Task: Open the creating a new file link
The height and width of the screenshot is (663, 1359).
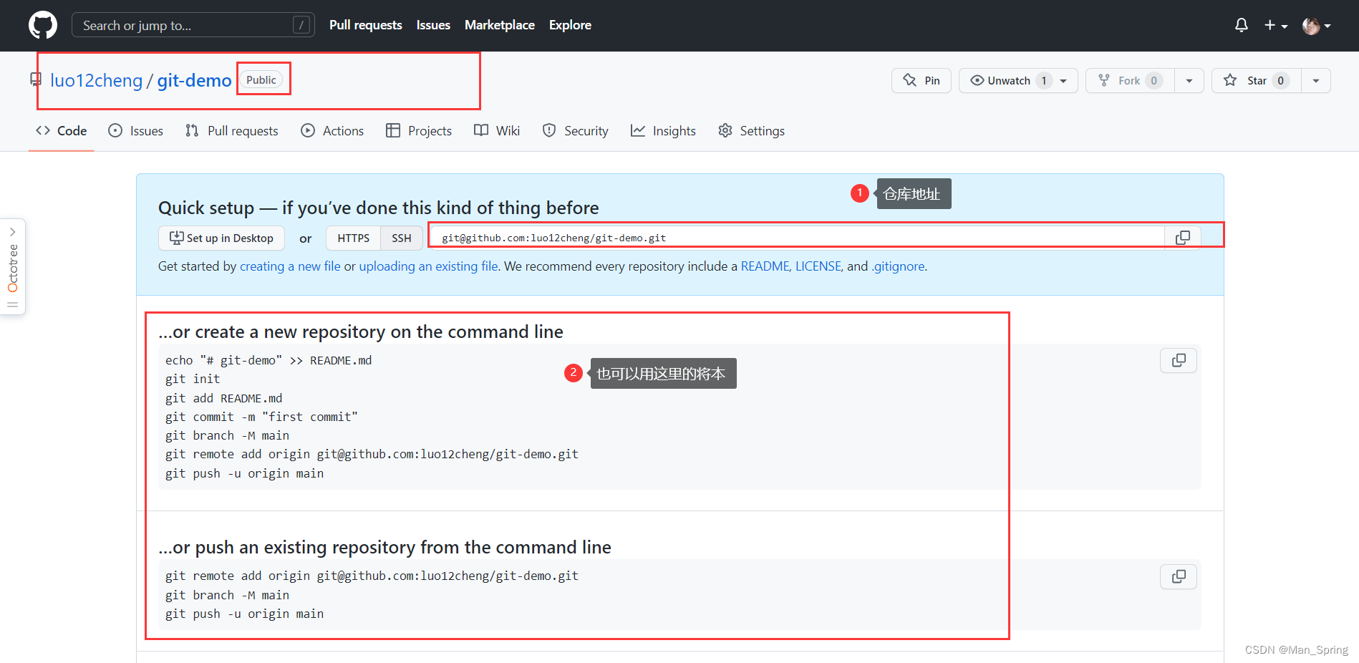Action: pyautogui.click(x=290, y=266)
